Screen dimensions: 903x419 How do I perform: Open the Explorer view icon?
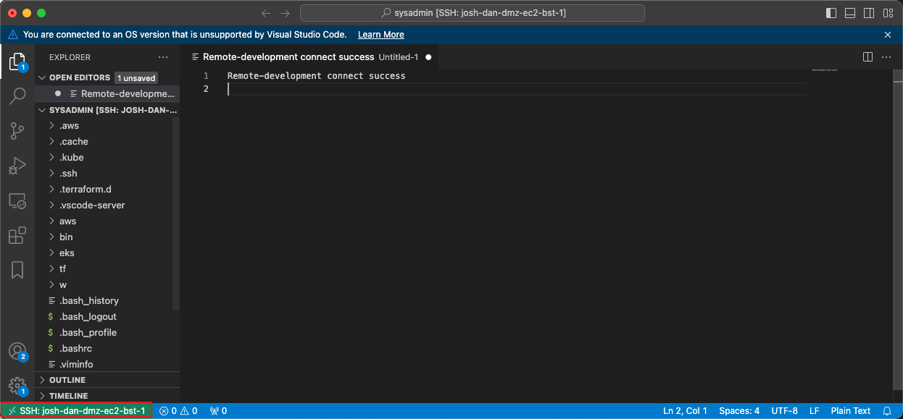tap(17, 62)
